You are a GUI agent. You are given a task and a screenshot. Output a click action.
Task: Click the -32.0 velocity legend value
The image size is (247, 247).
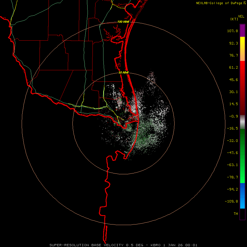click(232, 141)
